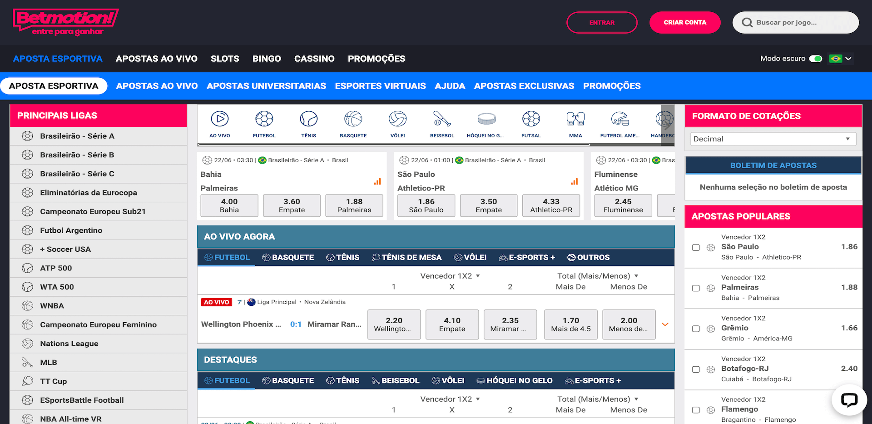Enable Modo escuro switch
The height and width of the screenshot is (424, 872).
[815, 58]
